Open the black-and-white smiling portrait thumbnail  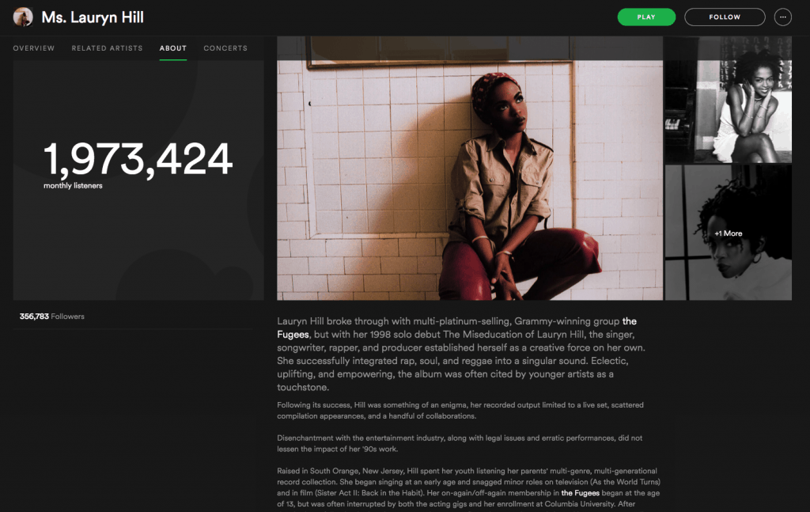point(728,100)
